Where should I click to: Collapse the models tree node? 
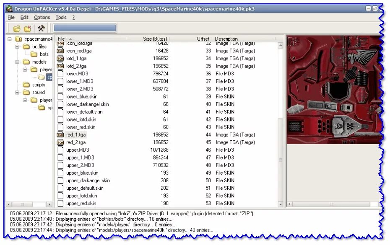(17, 62)
